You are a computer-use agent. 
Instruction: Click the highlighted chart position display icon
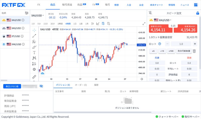[103, 24]
